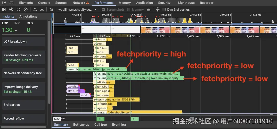Expand Improve image delivery insight
277x129 pixels.
click(x=24, y=89)
